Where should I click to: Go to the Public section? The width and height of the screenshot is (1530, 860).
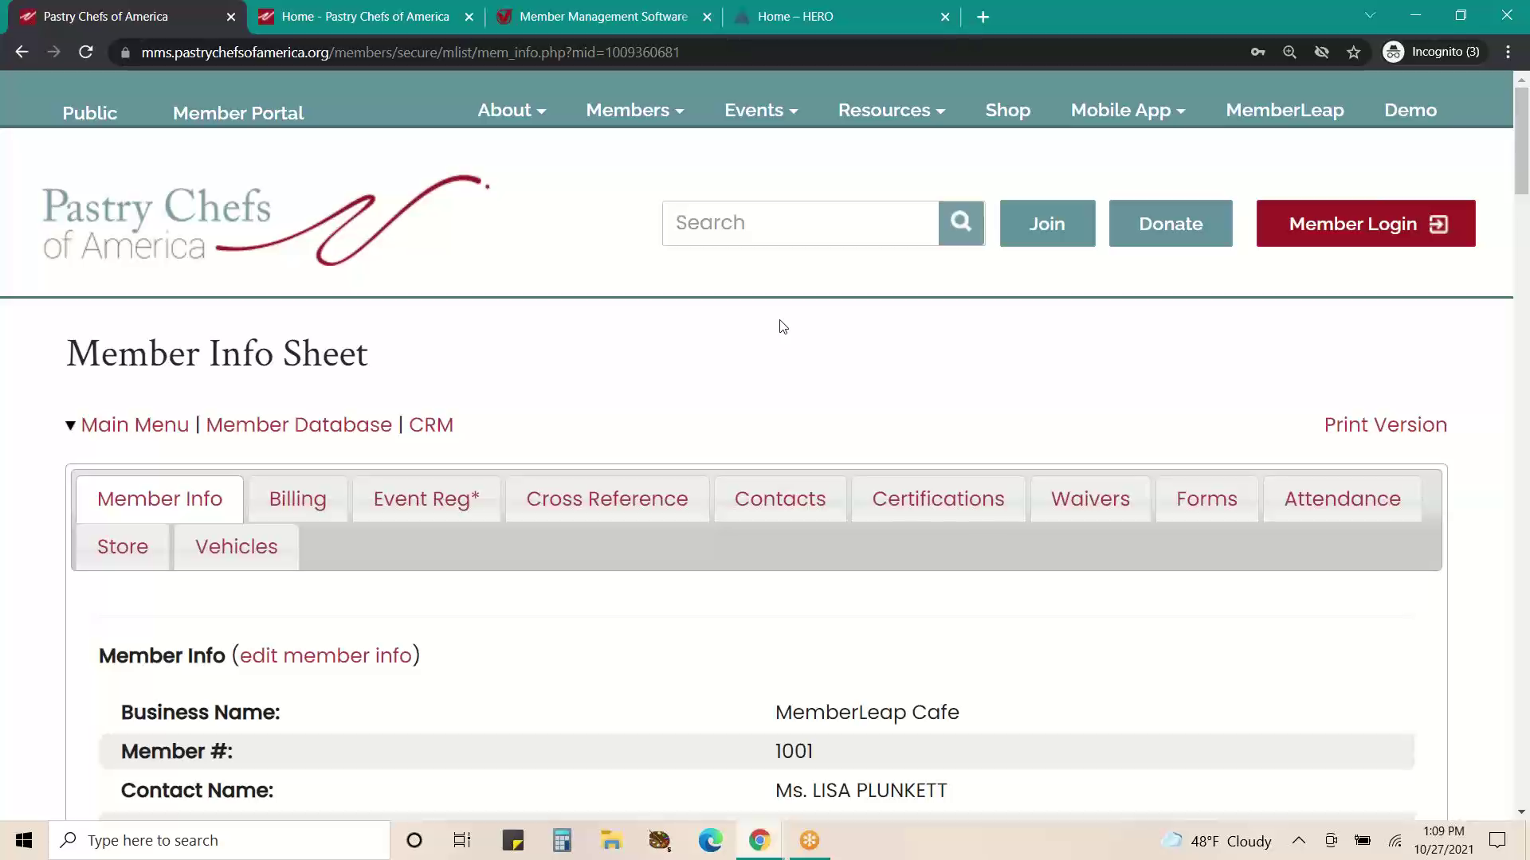pos(90,113)
